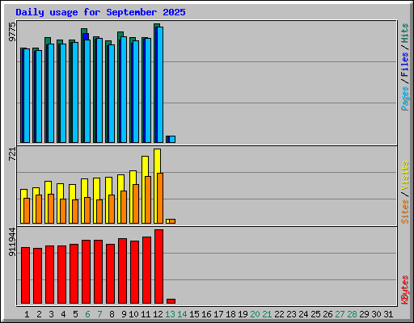Select the day 13 small red KBytes bar

(171, 301)
